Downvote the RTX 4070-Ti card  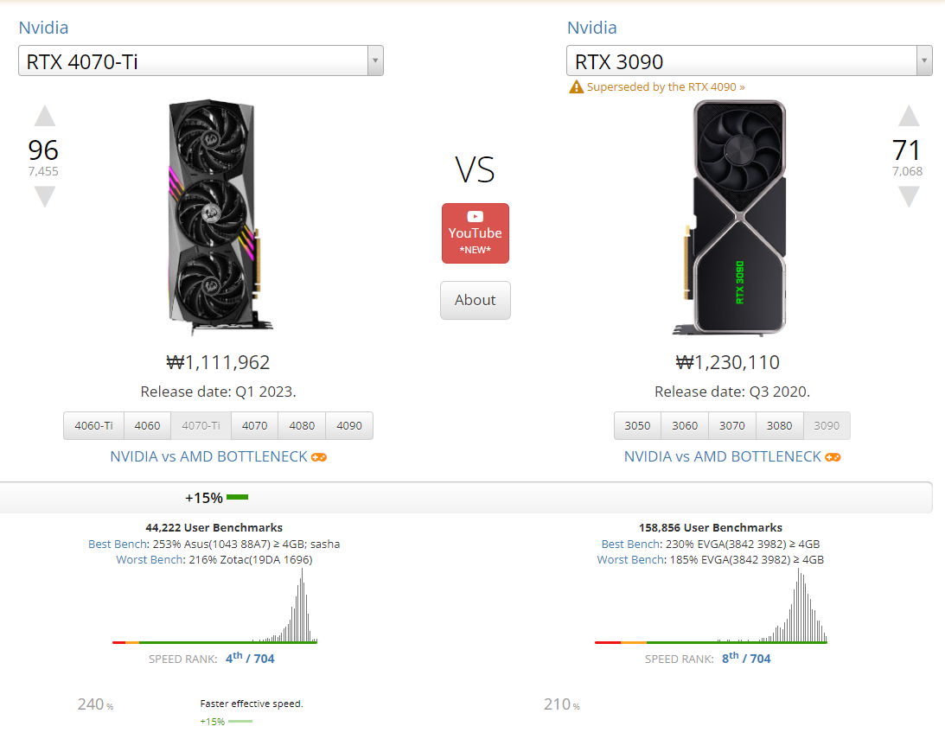click(x=44, y=197)
